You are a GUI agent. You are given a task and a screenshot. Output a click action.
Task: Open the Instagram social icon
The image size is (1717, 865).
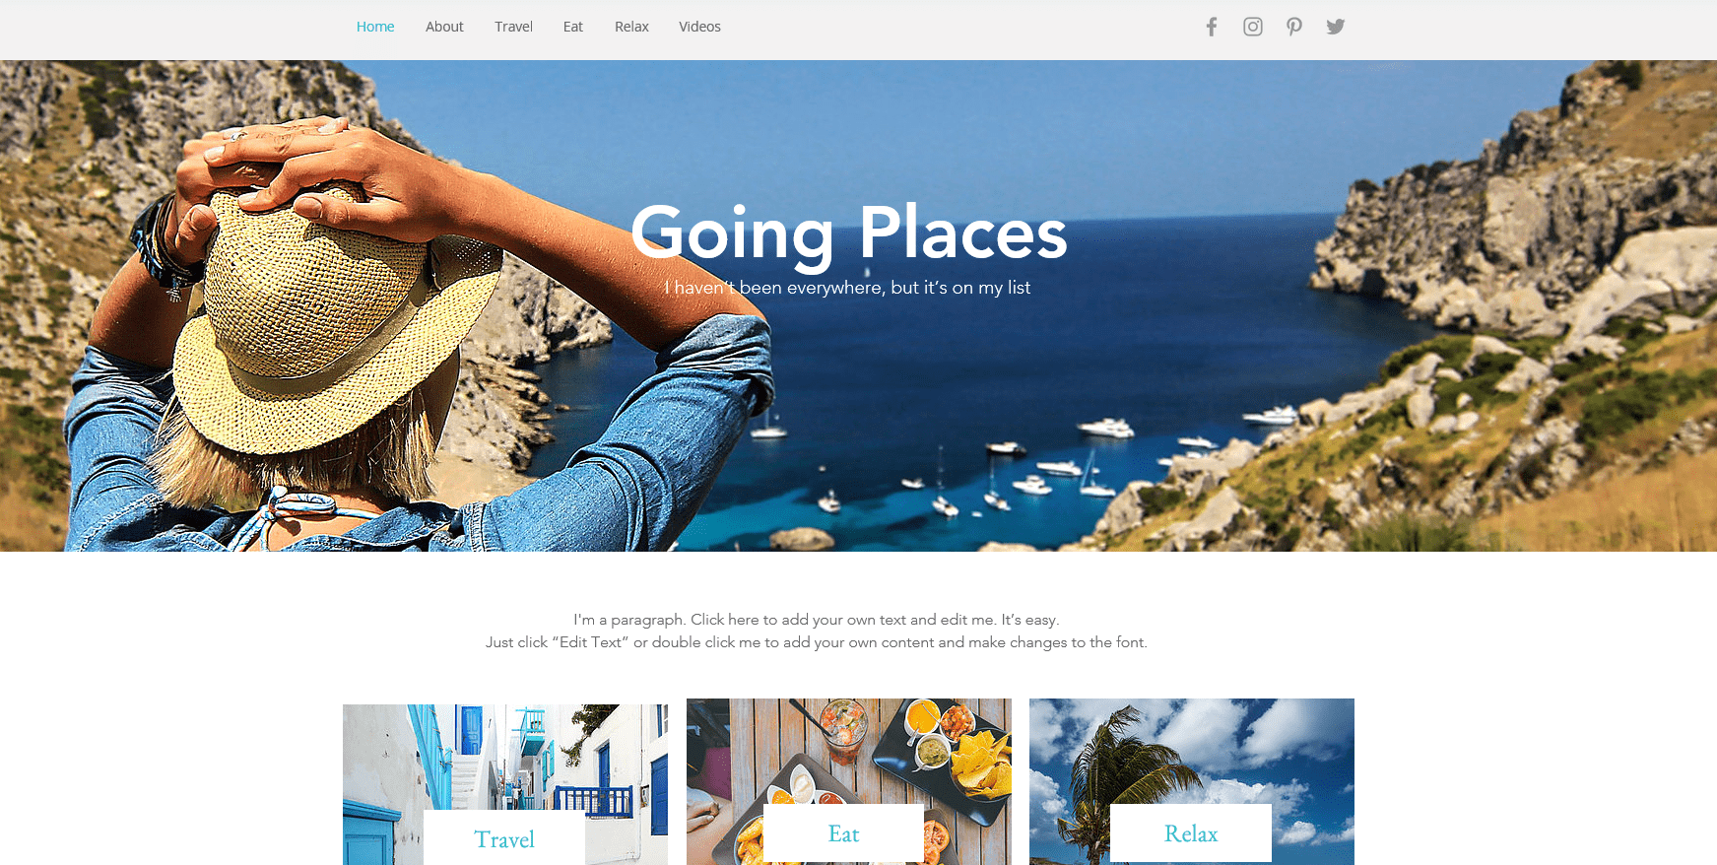tap(1253, 27)
